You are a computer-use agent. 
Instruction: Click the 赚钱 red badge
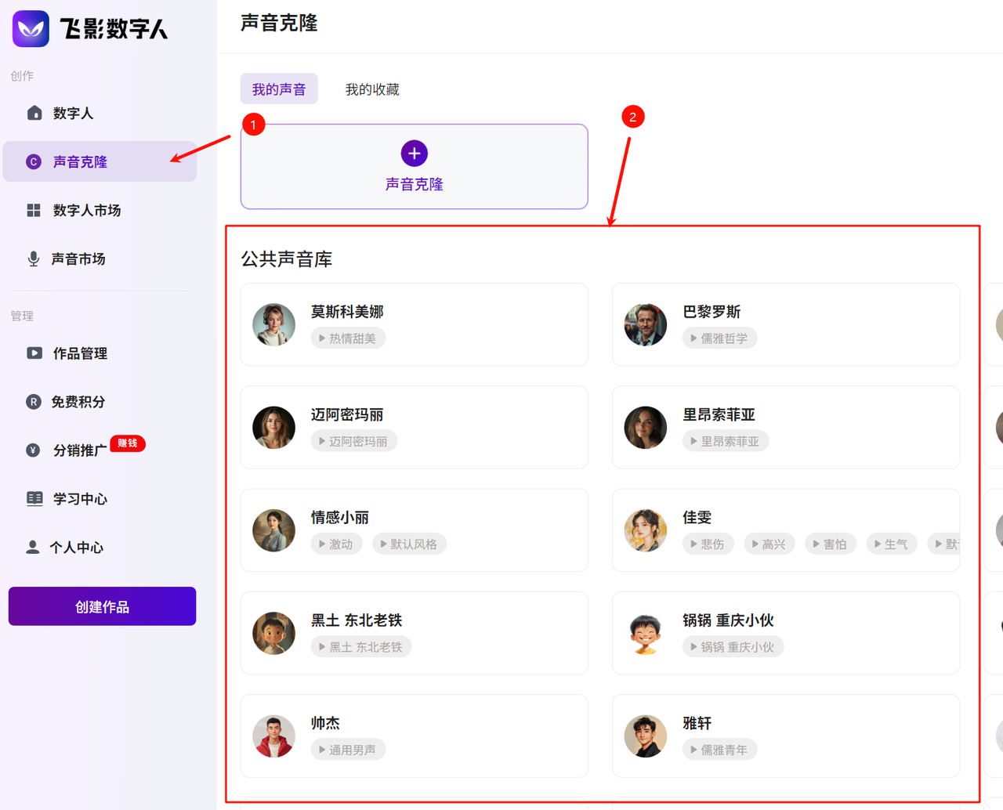pyautogui.click(x=128, y=443)
